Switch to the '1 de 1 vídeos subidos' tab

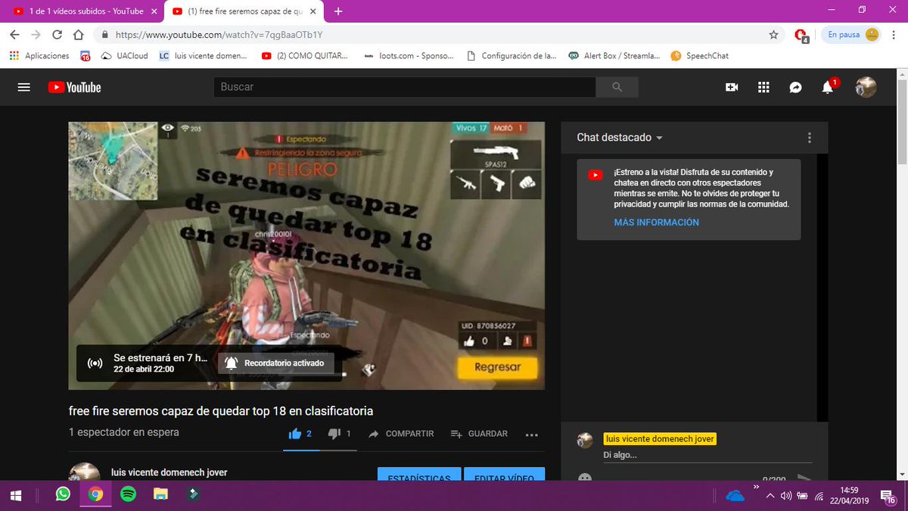[x=85, y=11]
